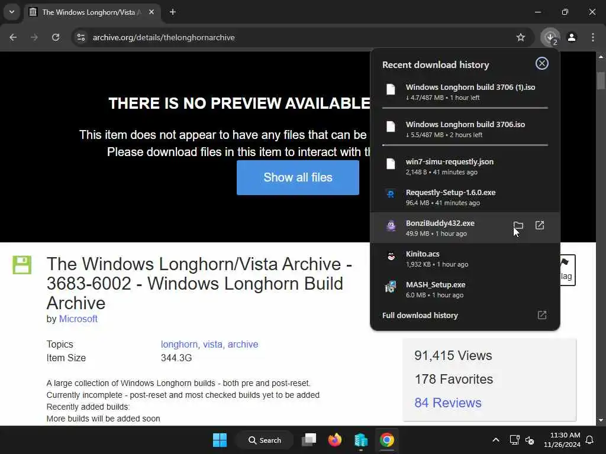Click the 91,415 Views text

pos(453,355)
